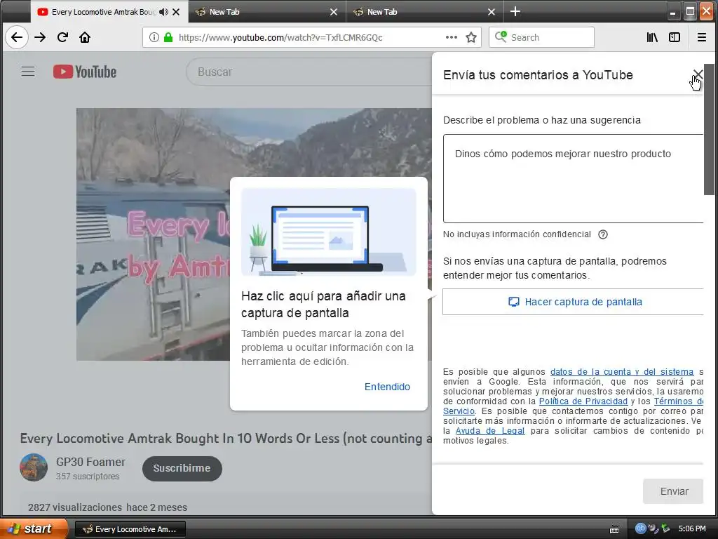Reload the current page

[62, 37]
